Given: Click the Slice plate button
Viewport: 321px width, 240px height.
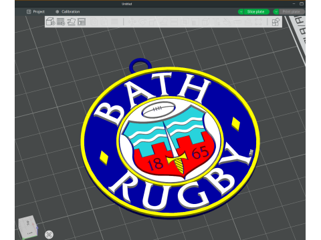Looking at the screenshot, I should [256, 11].
